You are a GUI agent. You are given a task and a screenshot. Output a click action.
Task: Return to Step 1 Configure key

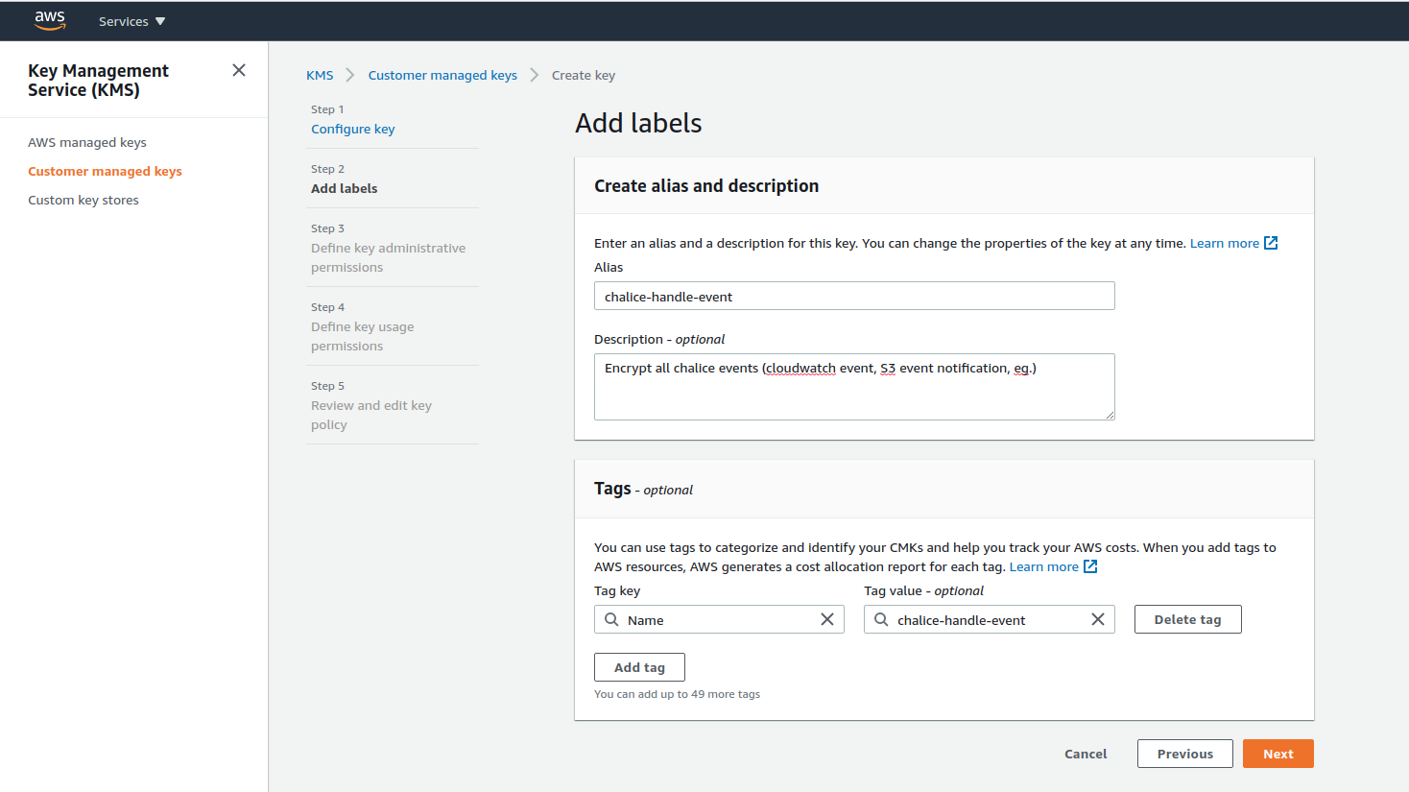coord(353,129)
